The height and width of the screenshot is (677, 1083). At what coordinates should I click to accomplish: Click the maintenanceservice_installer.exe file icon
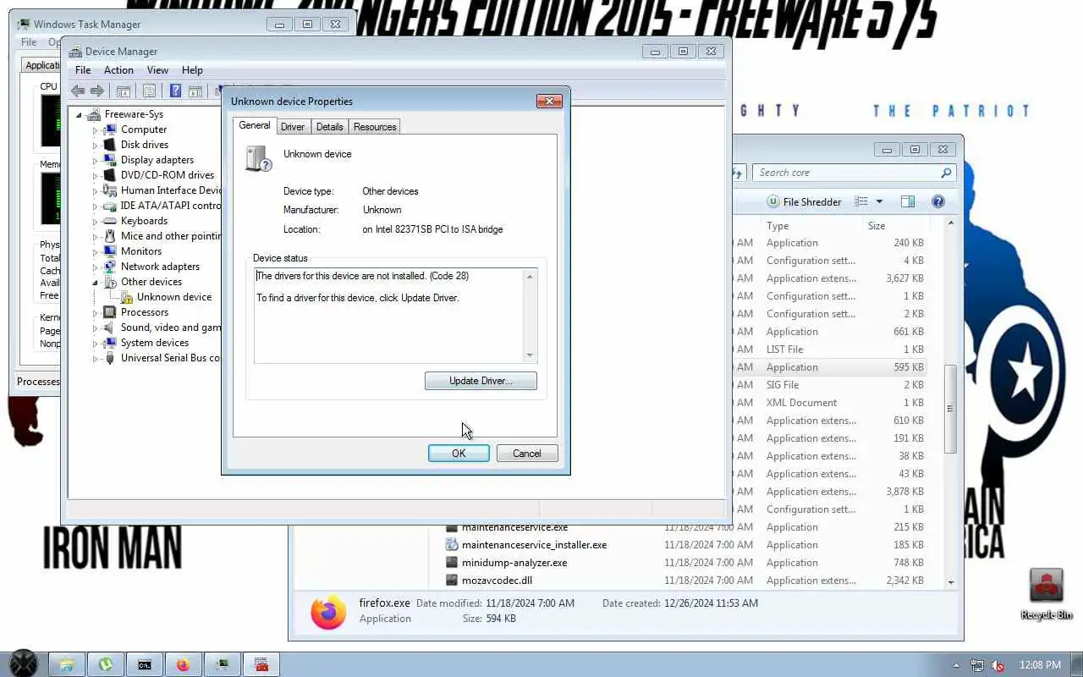pos(452,545)
